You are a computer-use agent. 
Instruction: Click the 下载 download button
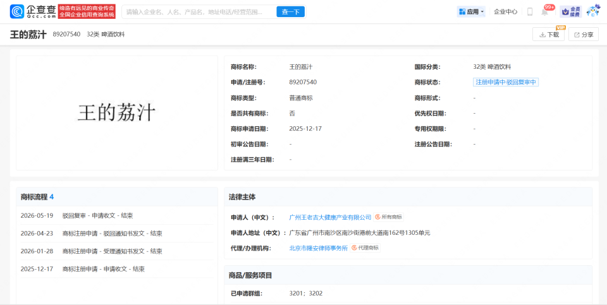[x=548, y=34]
